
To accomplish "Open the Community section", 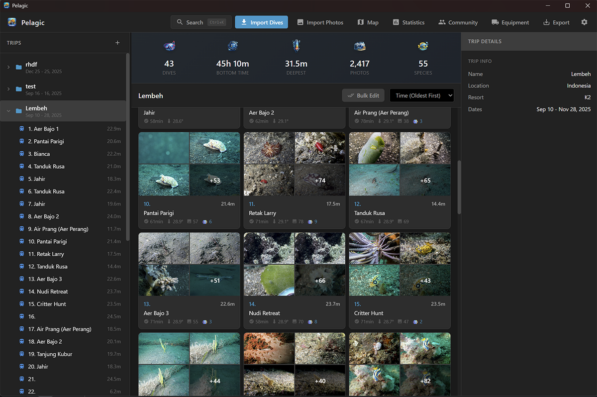I will click(458, 22).
